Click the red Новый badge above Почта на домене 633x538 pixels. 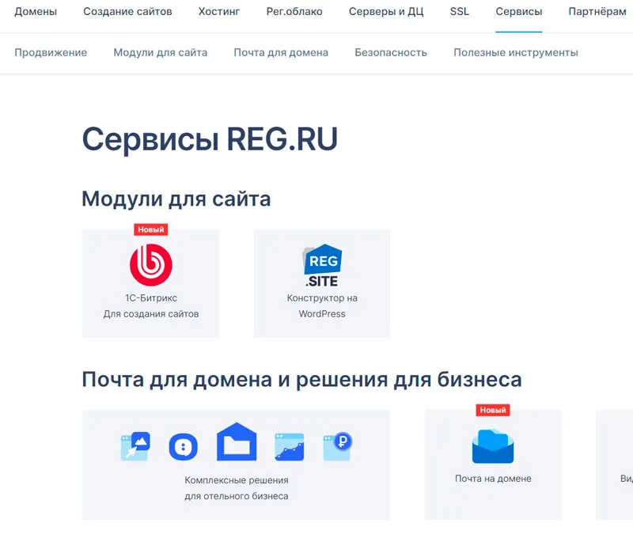point(493,410)
